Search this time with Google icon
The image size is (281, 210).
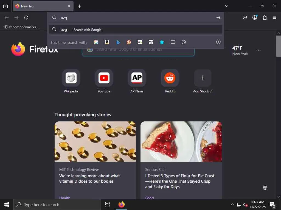click(96, 42)
